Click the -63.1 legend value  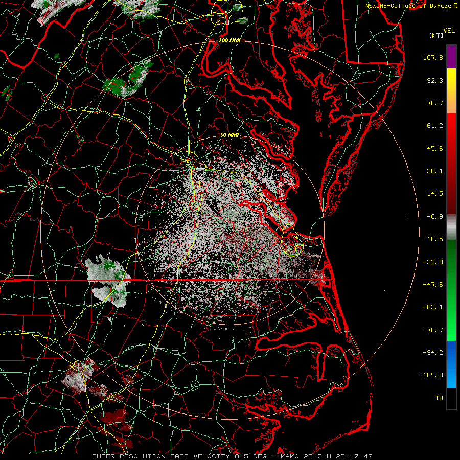tap(433, 307)
